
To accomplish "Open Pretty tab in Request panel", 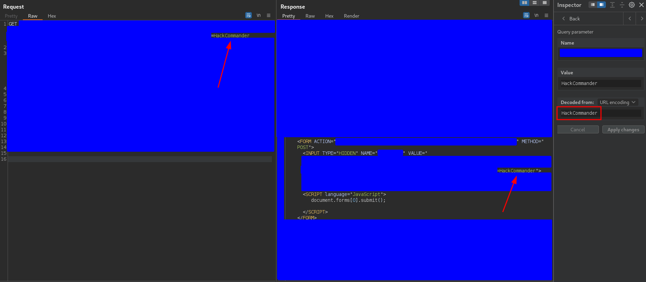I will coord(11,16).
